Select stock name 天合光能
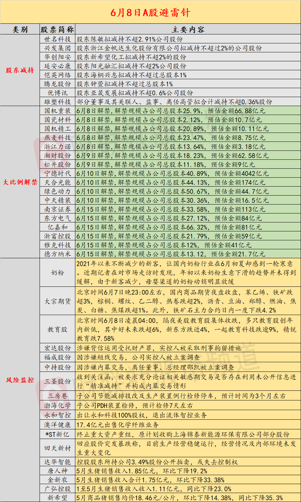 (x=57, y=182)
